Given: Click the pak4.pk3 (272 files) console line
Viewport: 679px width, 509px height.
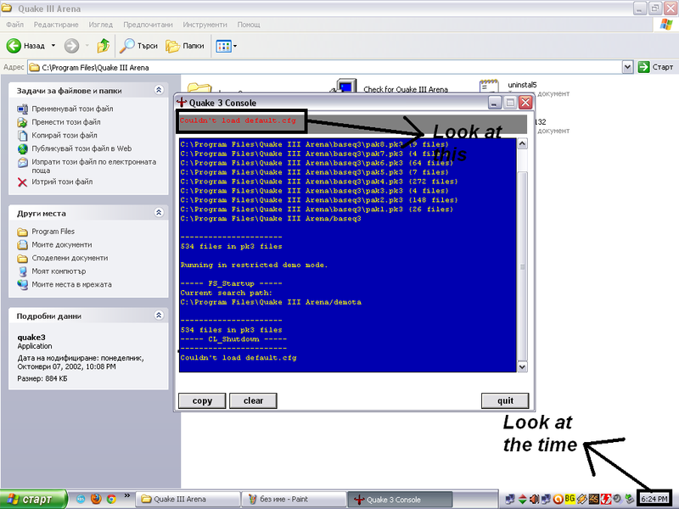Looking at the screenshot, I should click(319, 182).
